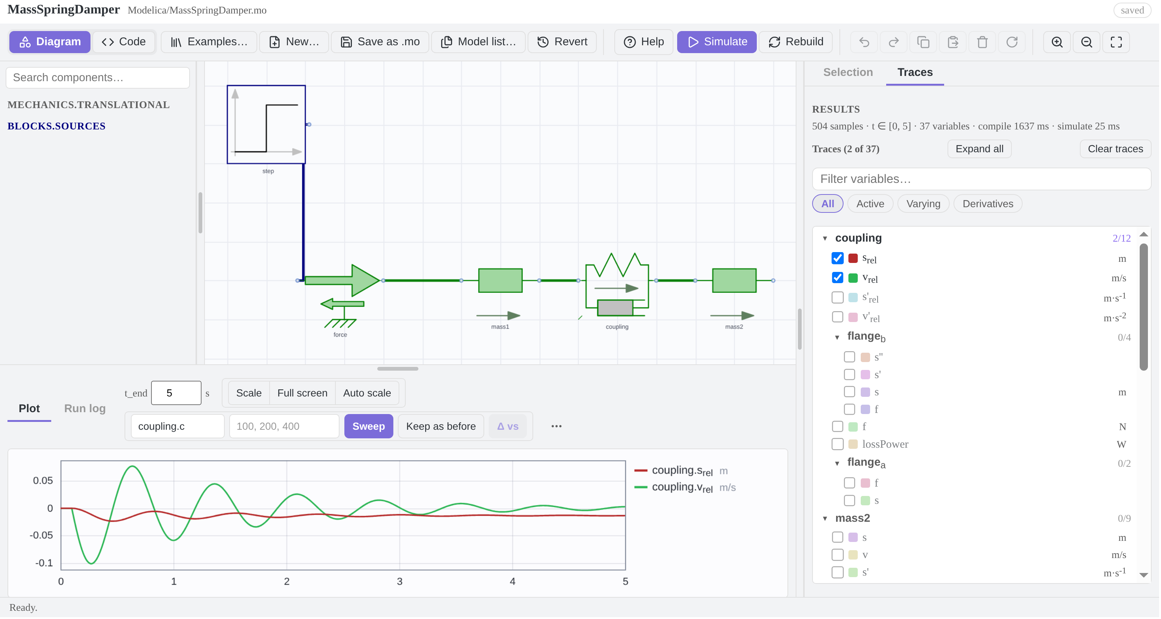The width and height of the screenshot is (1161, 619).
Task: Uncheck the coupling v_rel trace checkbox
Action: 838,278
